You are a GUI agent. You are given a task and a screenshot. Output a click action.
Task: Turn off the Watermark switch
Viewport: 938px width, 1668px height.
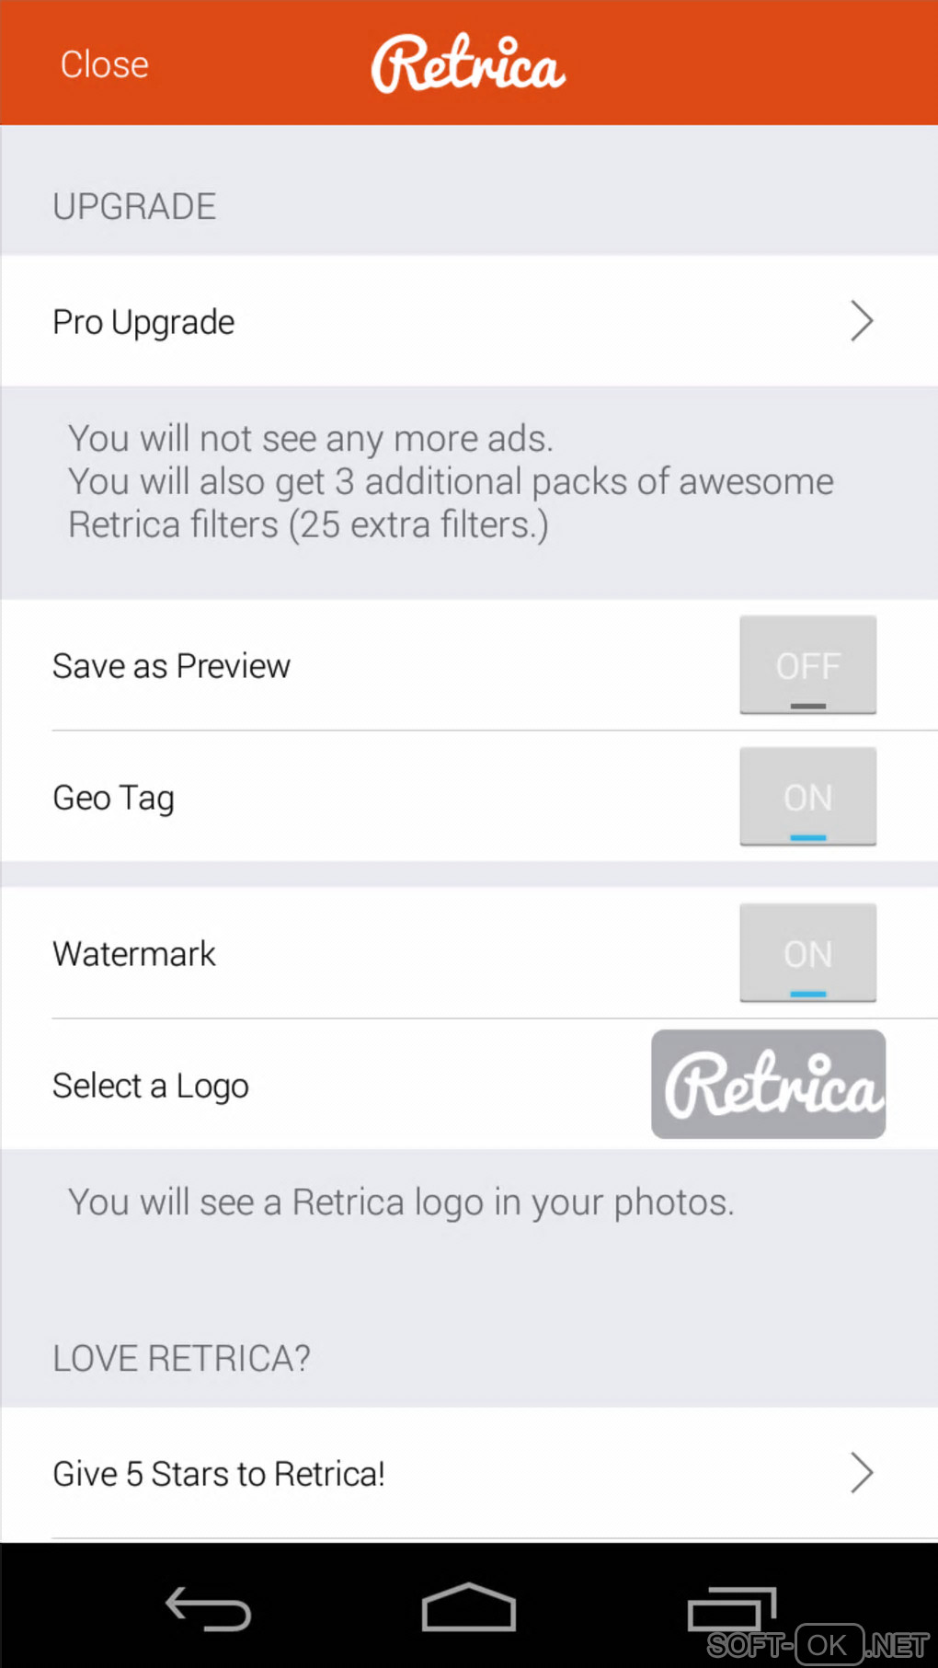(807, 953)
